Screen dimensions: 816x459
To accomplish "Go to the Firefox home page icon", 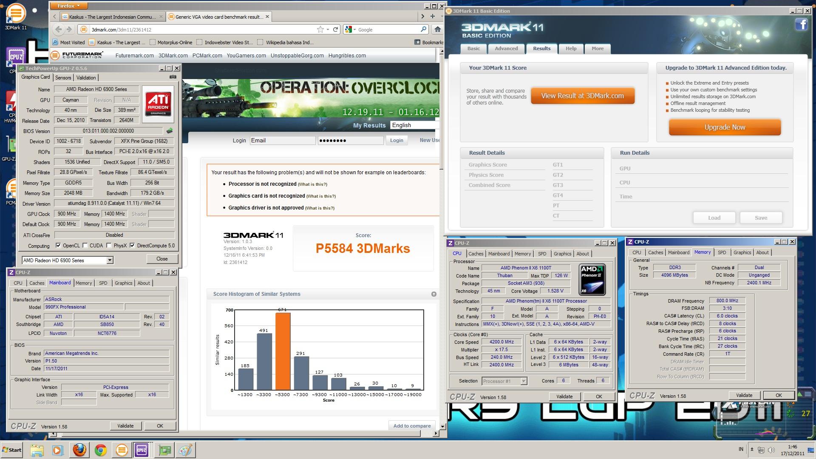I will tap(437, 29).
